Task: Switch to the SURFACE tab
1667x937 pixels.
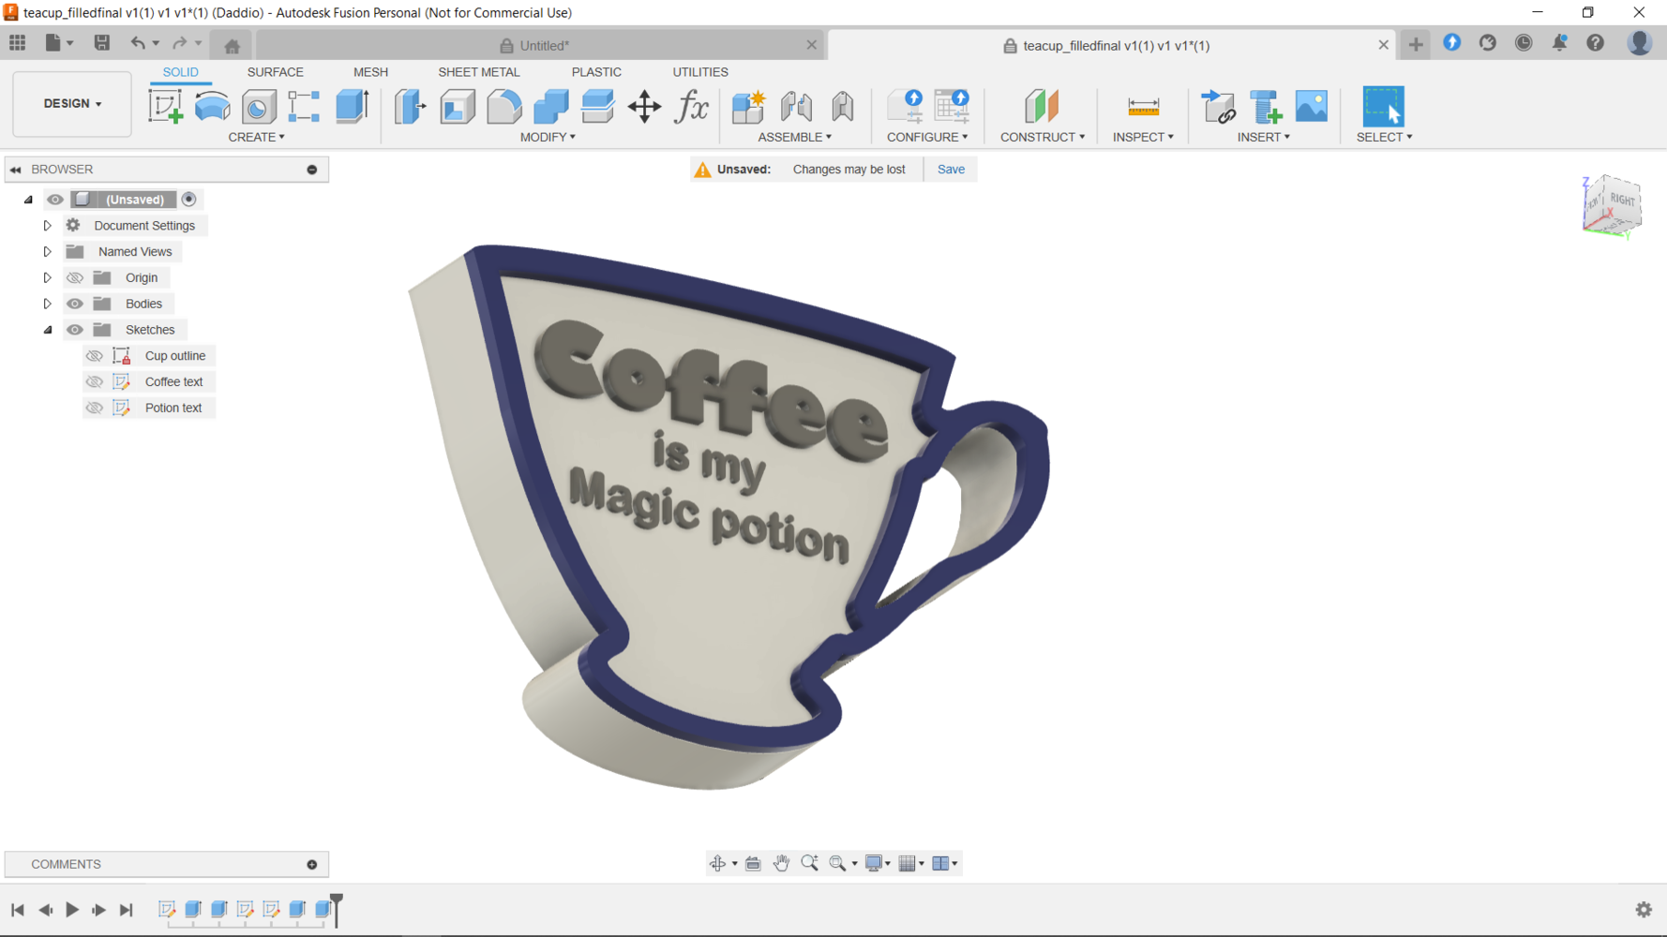Action: (275, 72)
